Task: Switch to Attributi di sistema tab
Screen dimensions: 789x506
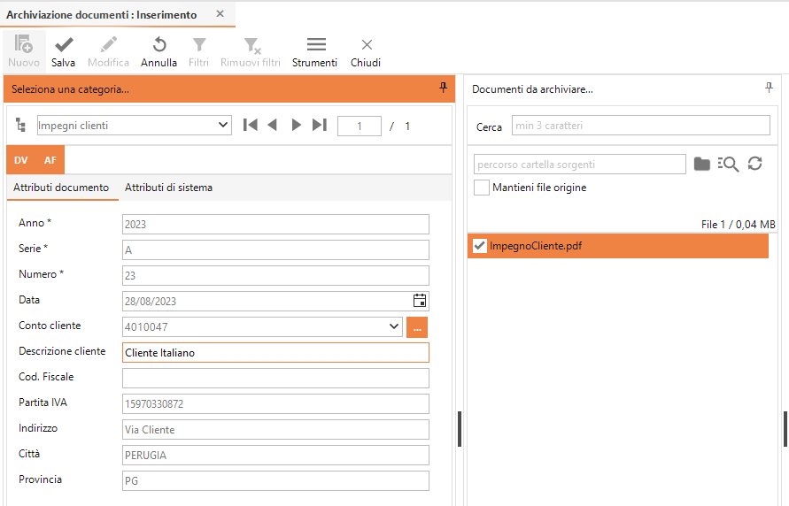Action: tap(168, 188)
